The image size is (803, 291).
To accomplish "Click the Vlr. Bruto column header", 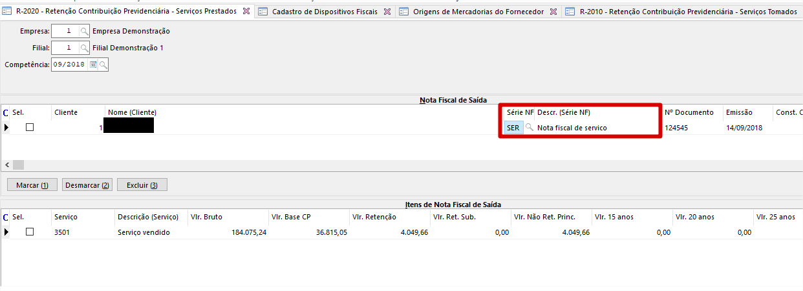I will [206, 217].
